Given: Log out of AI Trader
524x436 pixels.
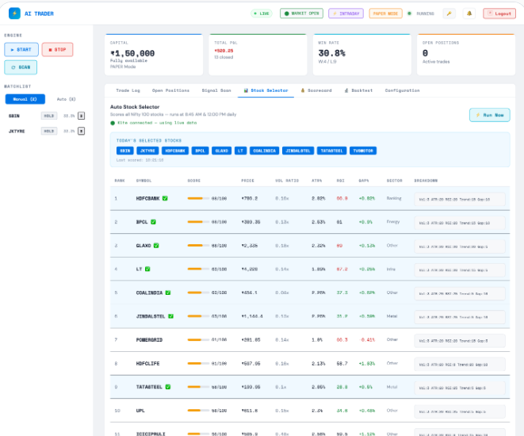Looking at the screenshot, I should (499, 13).
